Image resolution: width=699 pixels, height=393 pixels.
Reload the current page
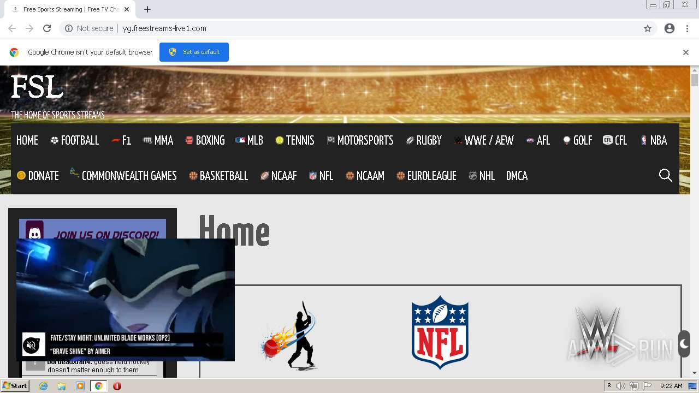click(x=47, y=28)
